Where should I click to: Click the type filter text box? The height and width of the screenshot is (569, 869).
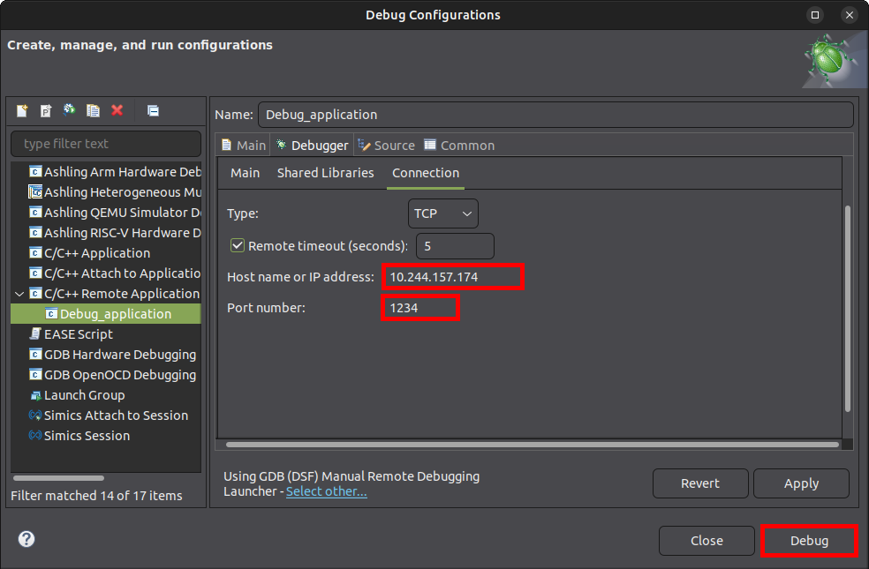click(106, 144)
